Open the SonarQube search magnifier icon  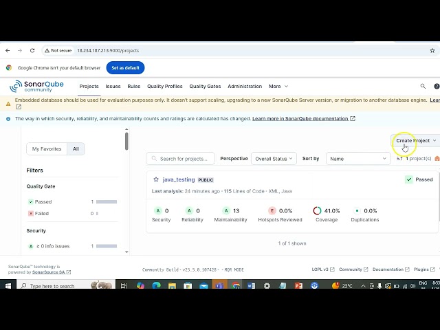coord(423,86)
